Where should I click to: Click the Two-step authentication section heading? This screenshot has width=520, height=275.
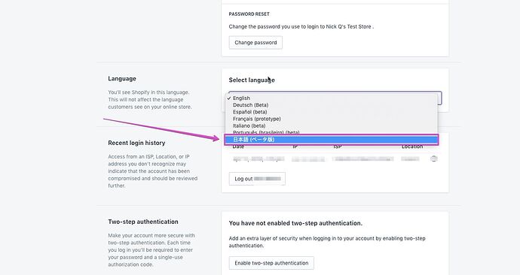coord(143,222)
